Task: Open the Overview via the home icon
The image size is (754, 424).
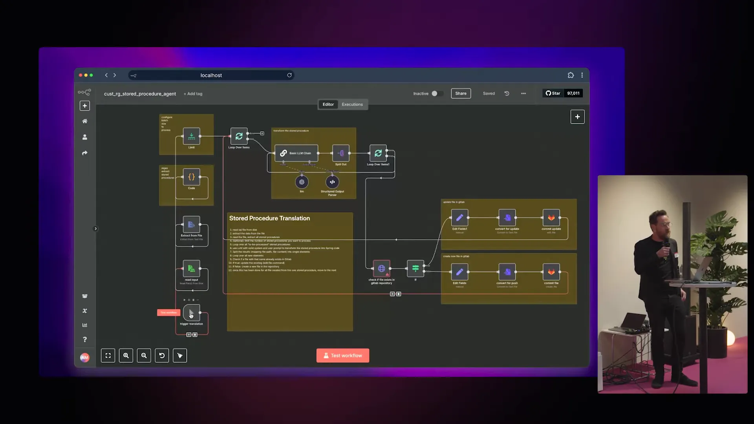Action: coord(84,121)
